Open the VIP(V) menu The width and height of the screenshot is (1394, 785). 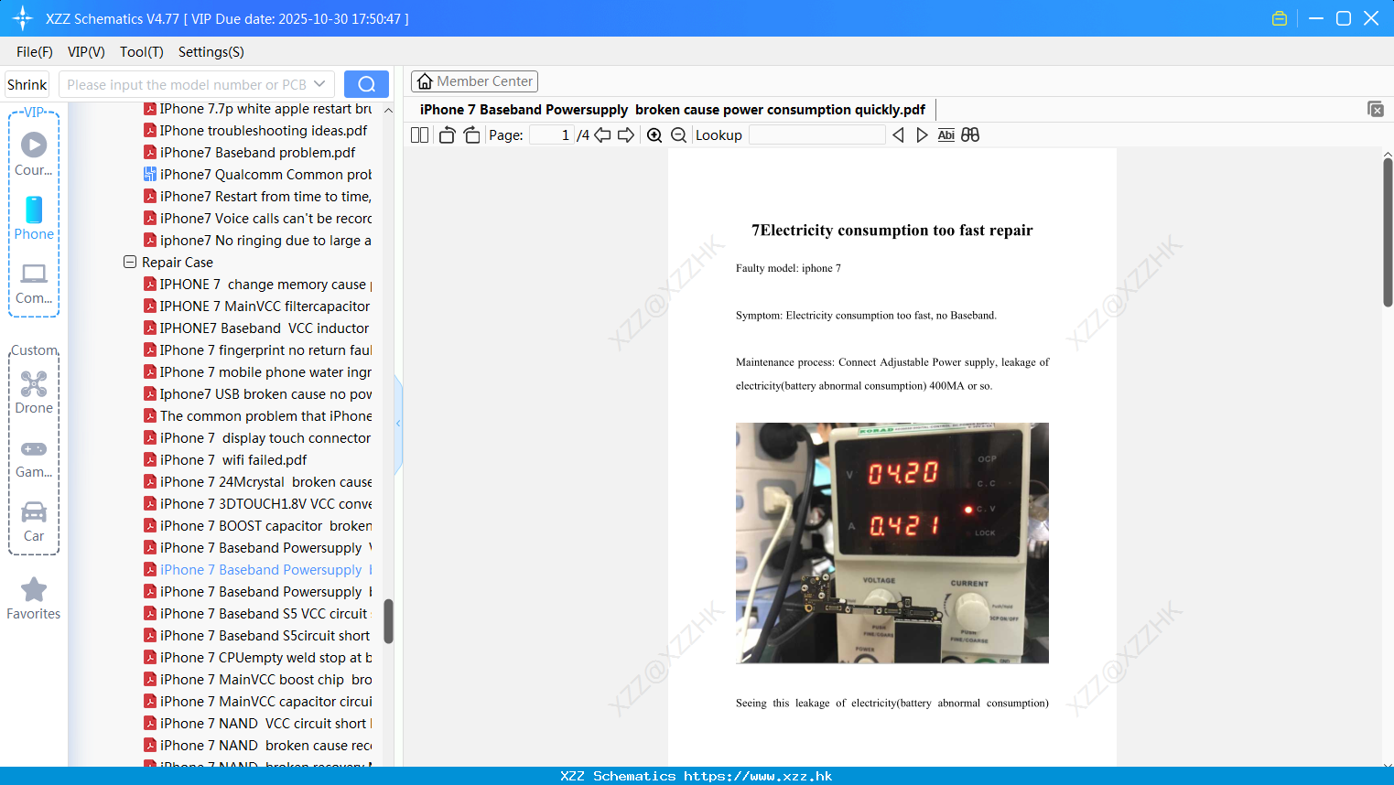point(86,52)
